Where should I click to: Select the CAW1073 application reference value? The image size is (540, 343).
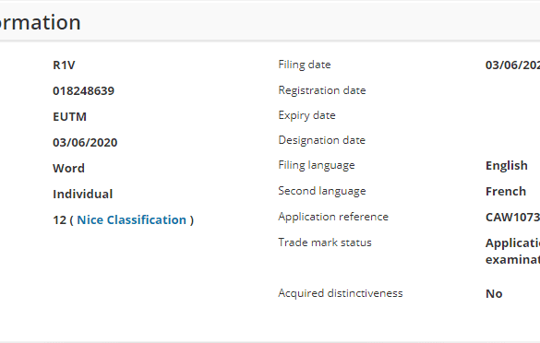[x=512, y=217]
